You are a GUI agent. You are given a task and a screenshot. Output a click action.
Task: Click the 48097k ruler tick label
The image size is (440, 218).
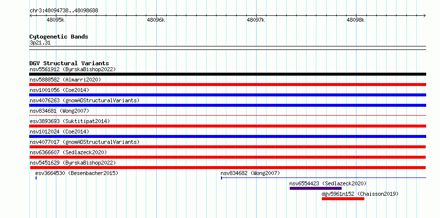point(256,20)
